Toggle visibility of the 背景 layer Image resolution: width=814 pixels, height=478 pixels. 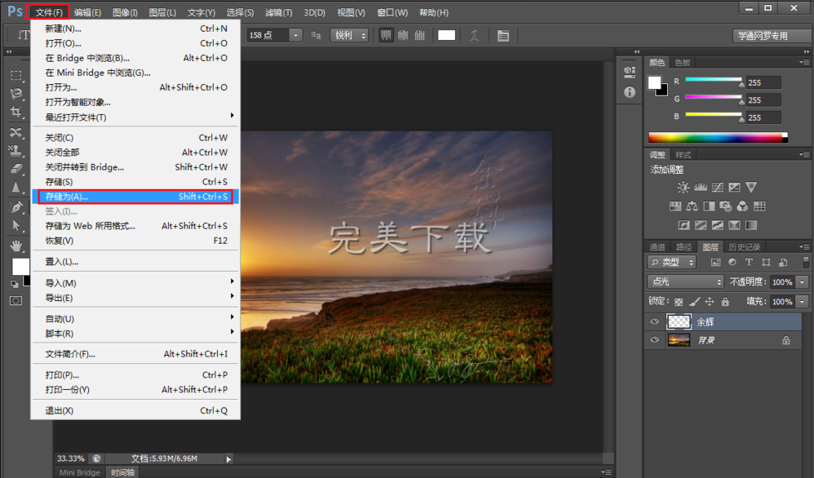[654, 341]
